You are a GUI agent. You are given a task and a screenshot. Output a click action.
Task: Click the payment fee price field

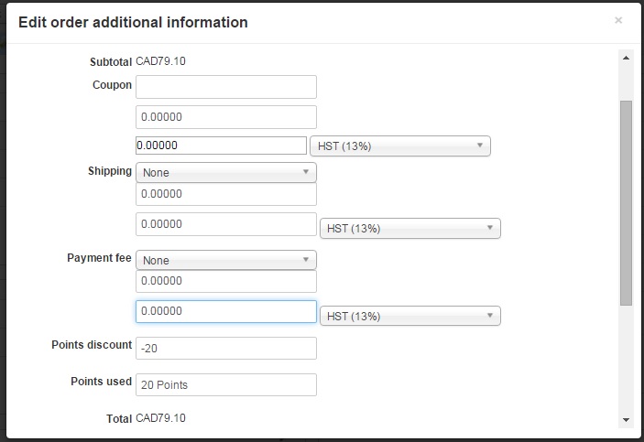225,281
